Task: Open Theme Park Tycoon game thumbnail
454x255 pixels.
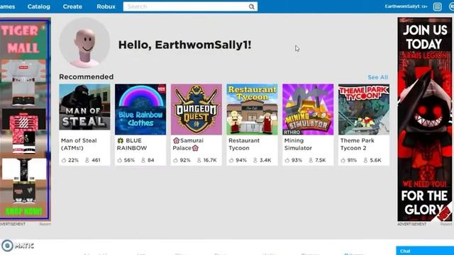Action: pos(364,109)
